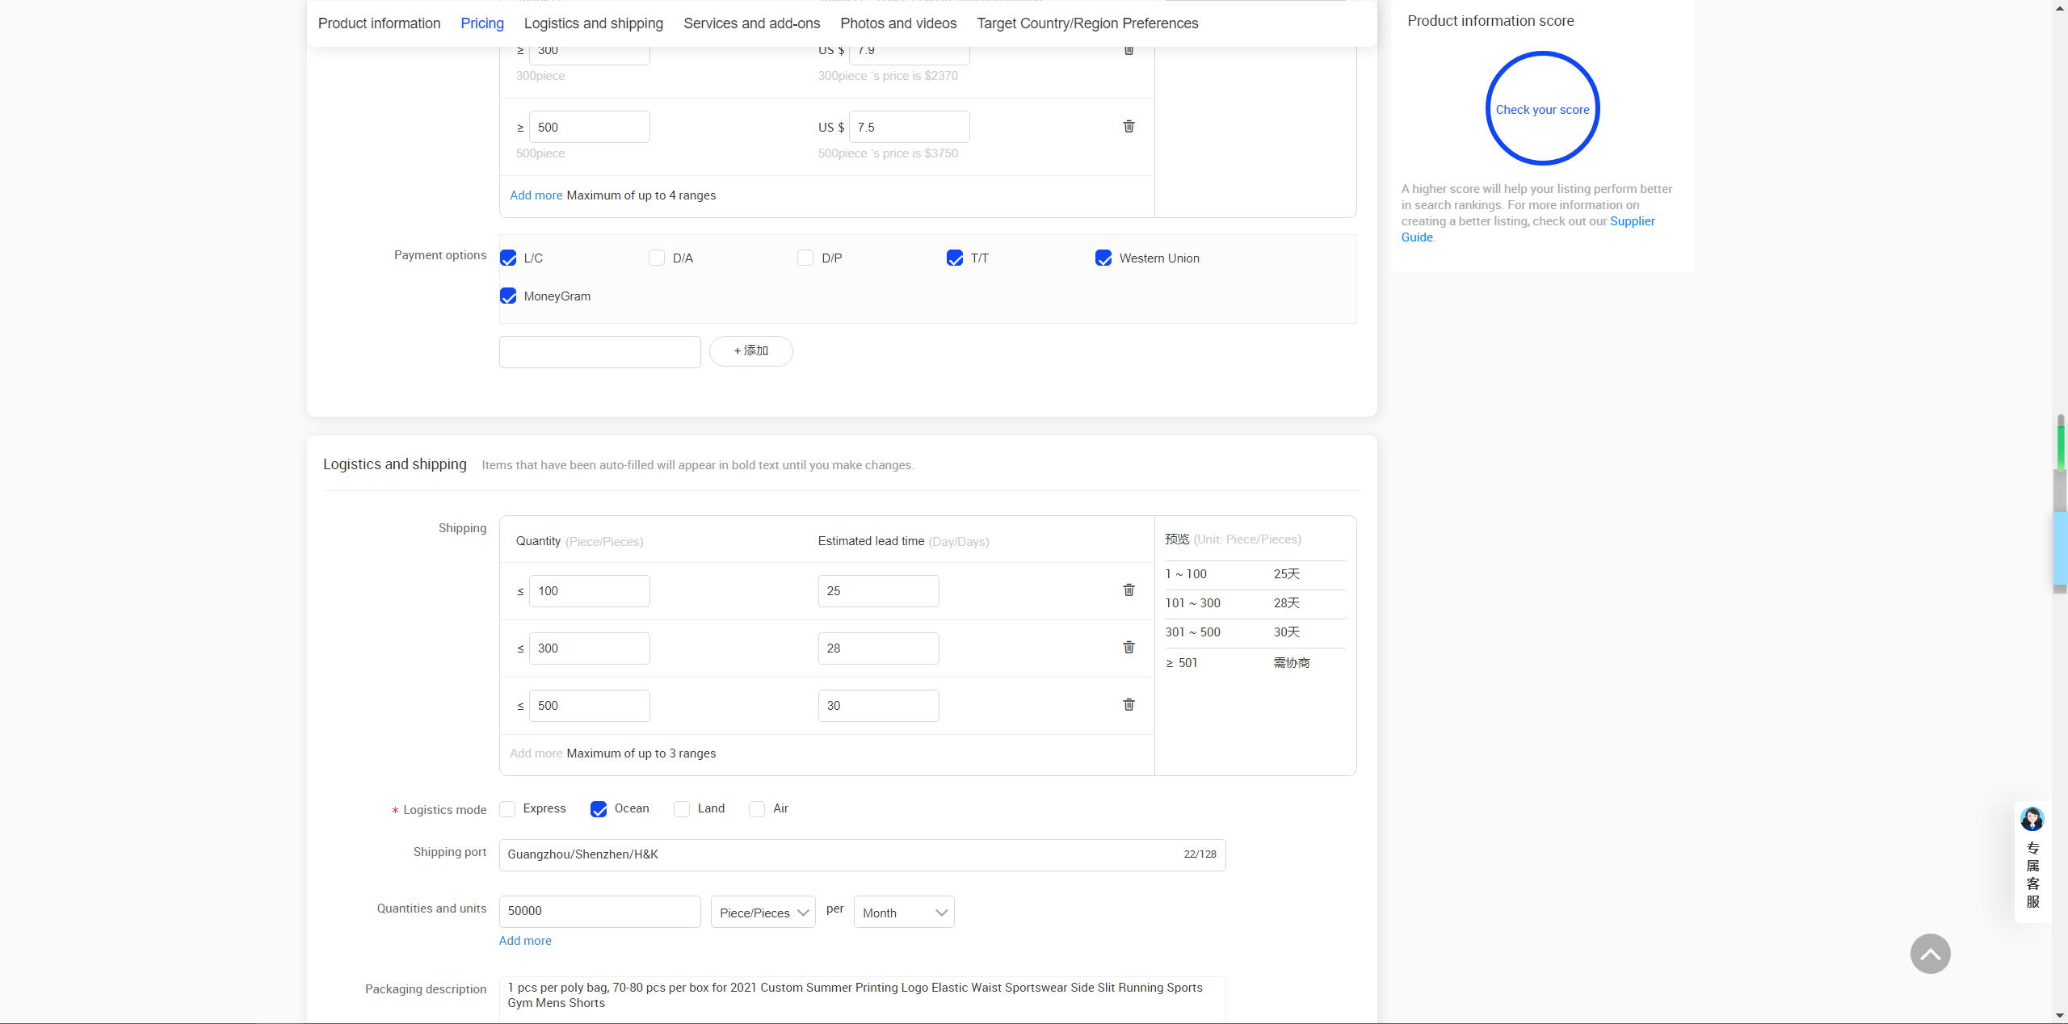Remove the 500 quantity lead time row
2068x1024 pixels.
click(1129, 705)
